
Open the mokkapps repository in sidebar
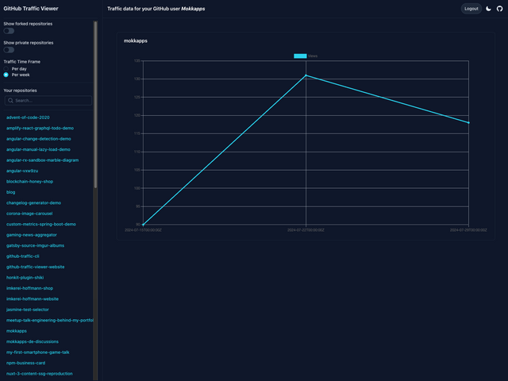point(17,331)
